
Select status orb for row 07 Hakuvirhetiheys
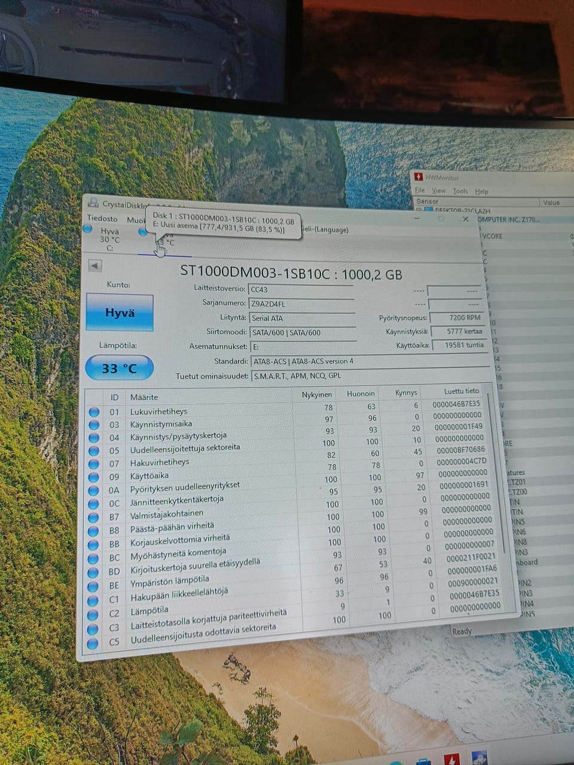[94, 464]
